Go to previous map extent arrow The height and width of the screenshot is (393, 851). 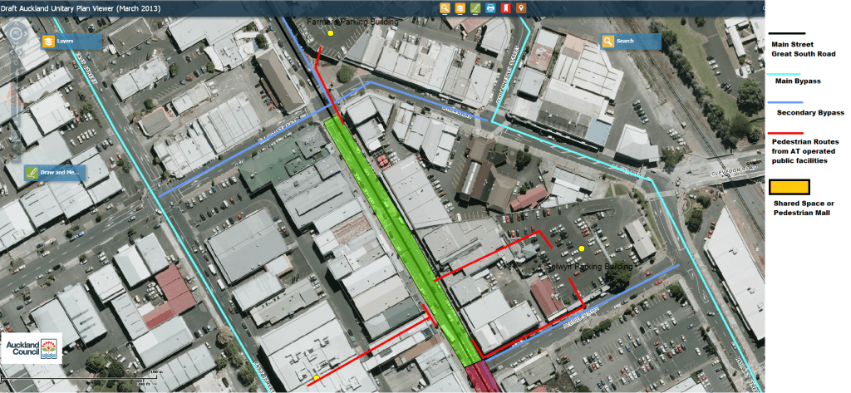[12, 52]
